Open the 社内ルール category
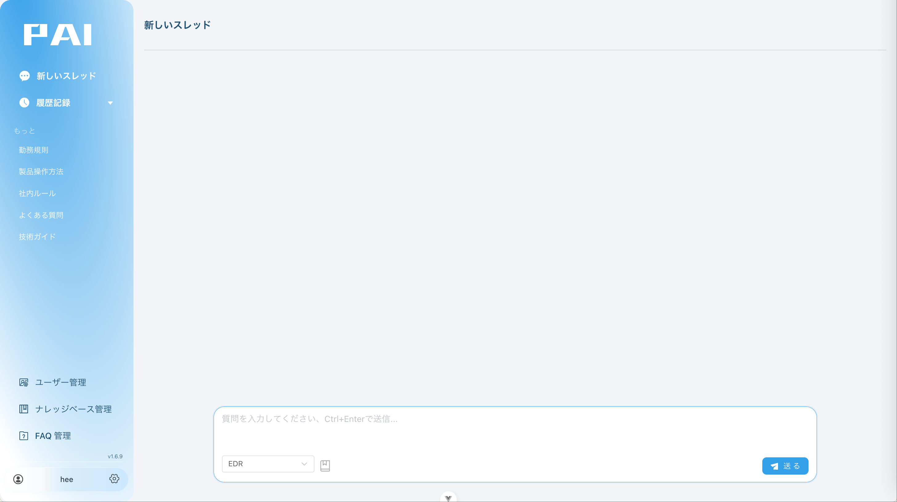 click(37, 193)
